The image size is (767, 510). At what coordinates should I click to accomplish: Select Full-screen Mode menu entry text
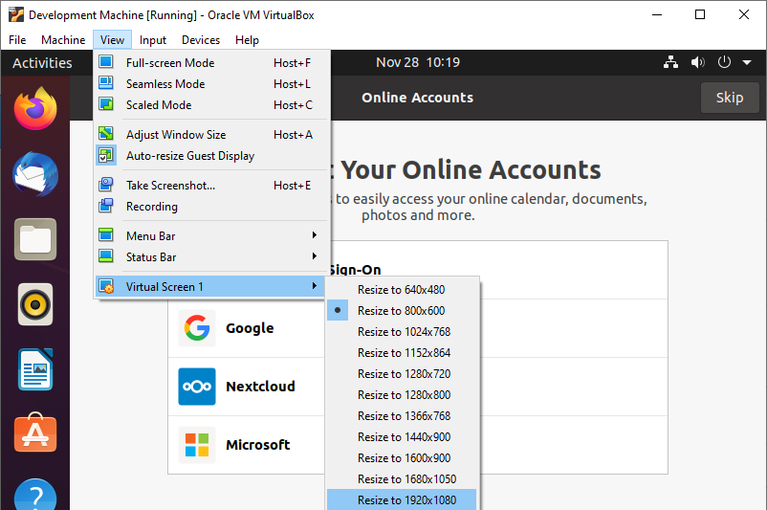pyautogui.click(x=170, y=62)
